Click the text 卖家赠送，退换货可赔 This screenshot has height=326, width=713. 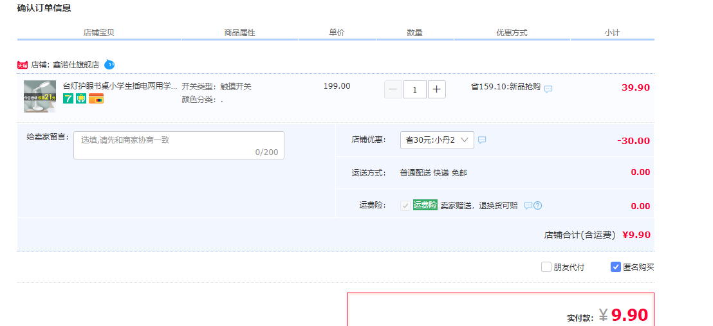(479, 206)
